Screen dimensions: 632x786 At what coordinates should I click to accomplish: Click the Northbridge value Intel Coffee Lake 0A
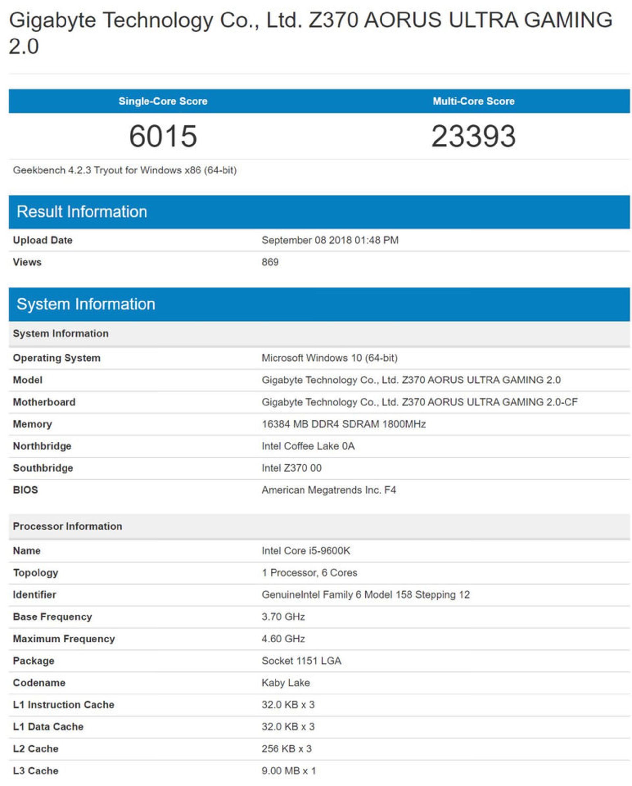coord(308,446)
